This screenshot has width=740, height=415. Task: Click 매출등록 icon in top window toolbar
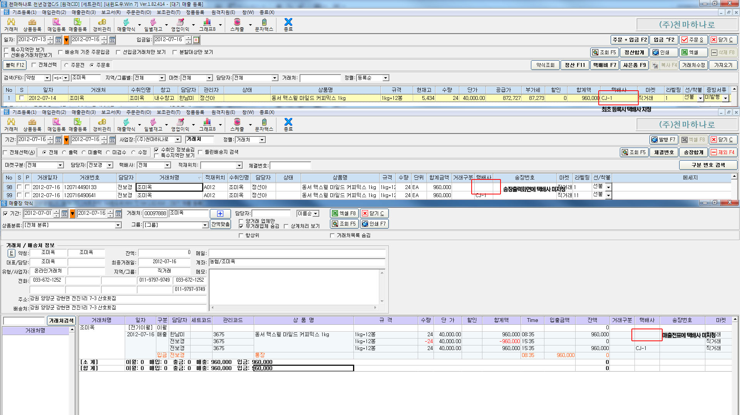[78, 25]
